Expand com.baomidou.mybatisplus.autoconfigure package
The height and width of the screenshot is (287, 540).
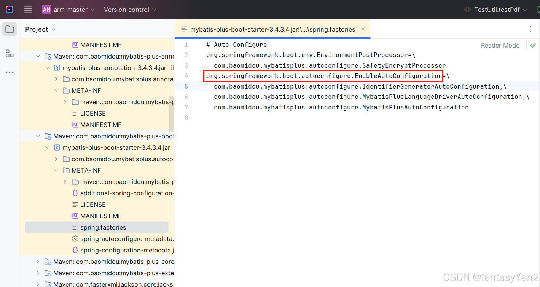[56, 159]
